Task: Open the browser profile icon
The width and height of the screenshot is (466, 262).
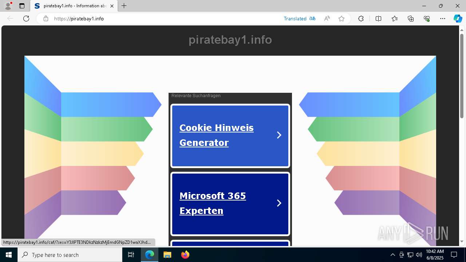Action: [8, 6]
